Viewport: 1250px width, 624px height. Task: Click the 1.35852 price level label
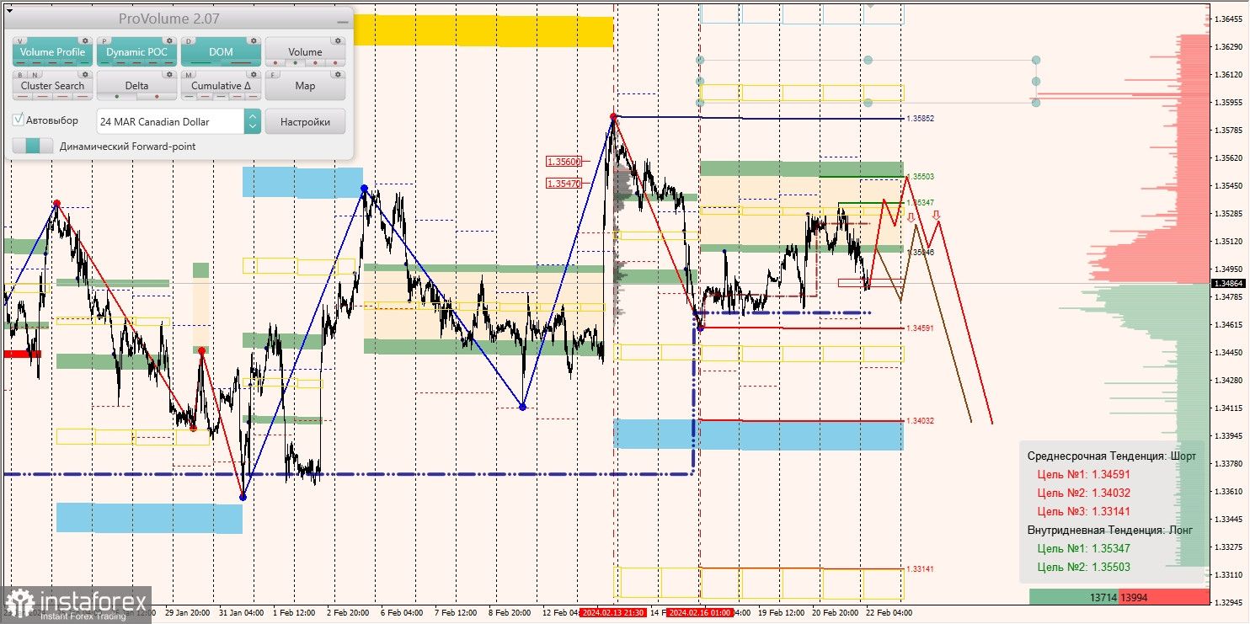click(x=921, y=119)
